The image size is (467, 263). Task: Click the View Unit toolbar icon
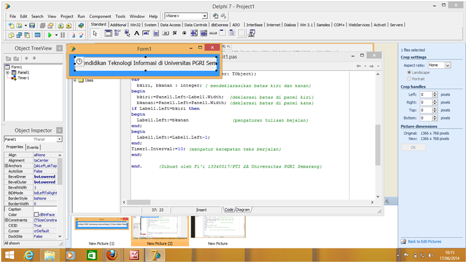click(x=11, y=35)
